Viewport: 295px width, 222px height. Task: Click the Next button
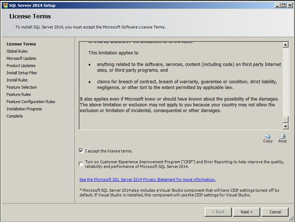click(246, 212)
